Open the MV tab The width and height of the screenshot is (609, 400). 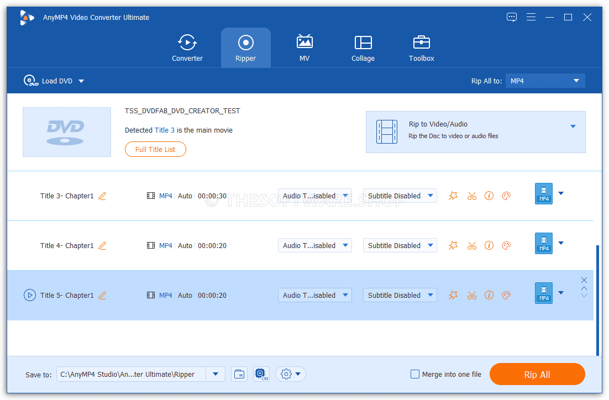click(305, 48)
